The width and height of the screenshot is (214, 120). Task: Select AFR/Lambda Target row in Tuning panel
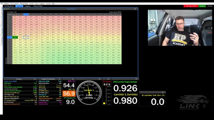pyautogui.click(x=20, y=87)
